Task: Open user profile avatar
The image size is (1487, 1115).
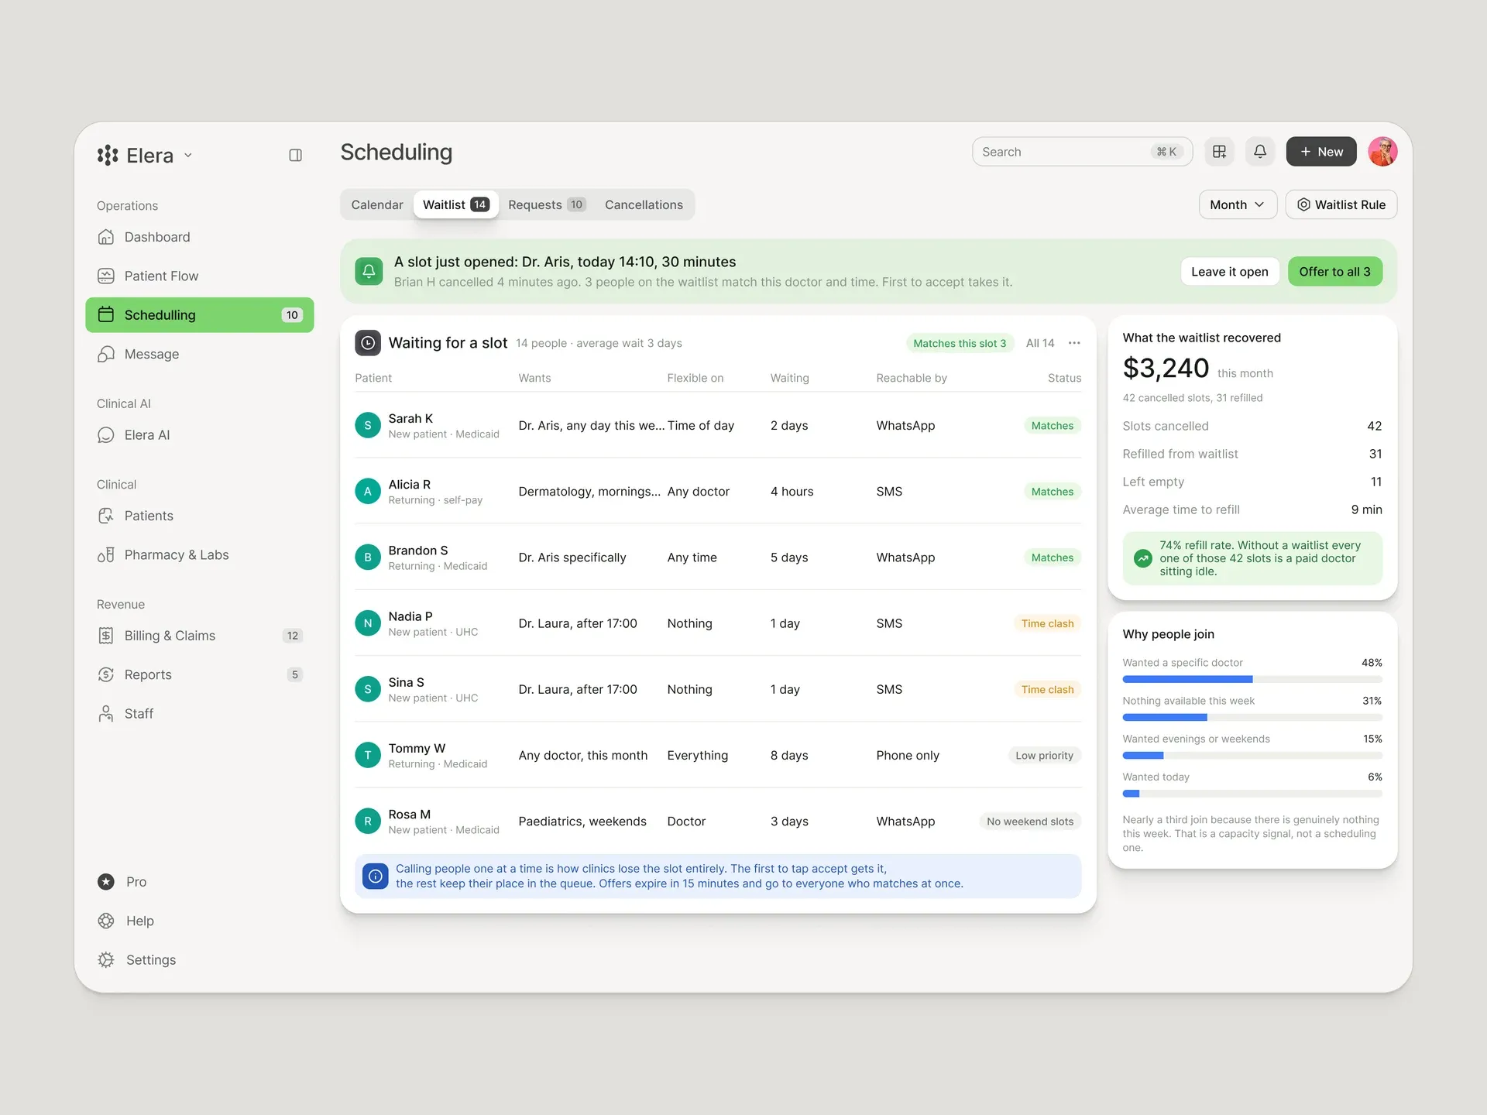Action: 1382,152
